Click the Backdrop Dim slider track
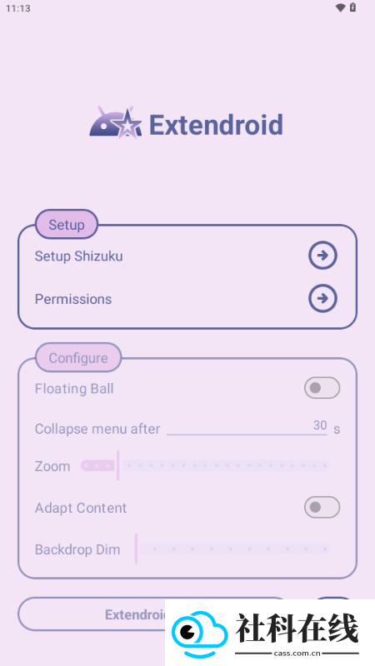The image size is (375, 666). pyautogui.click(x=233, y=549)
